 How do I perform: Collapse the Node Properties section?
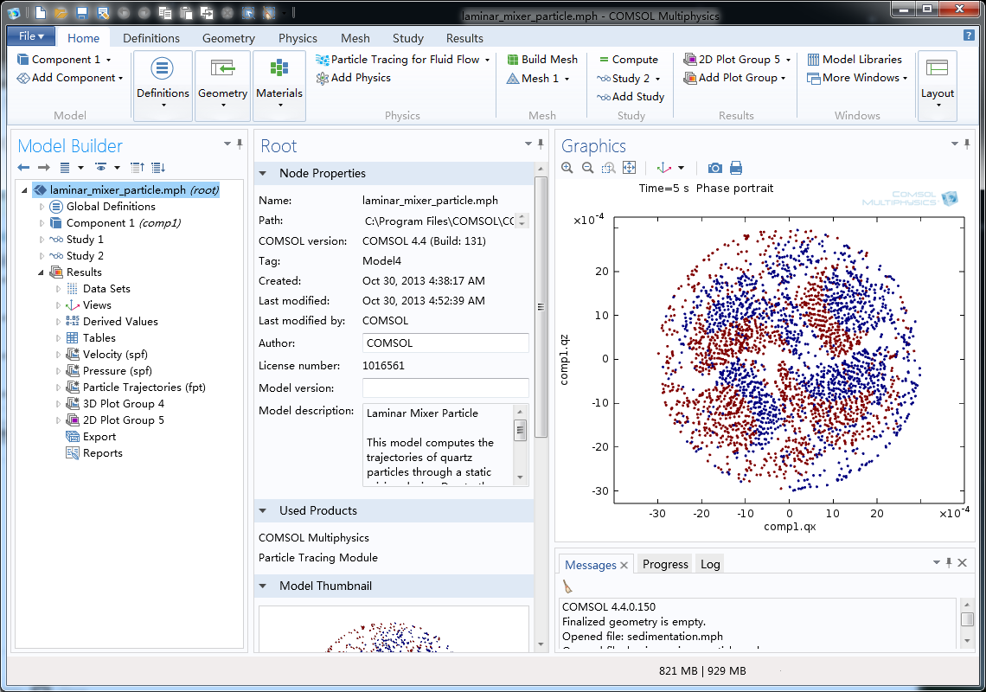pyautogui.click(x=263, y=173)
